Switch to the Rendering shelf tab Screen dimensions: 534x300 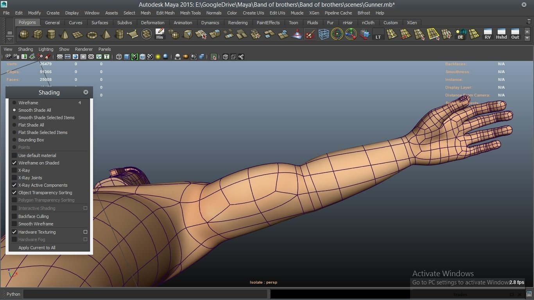(238, 23)
